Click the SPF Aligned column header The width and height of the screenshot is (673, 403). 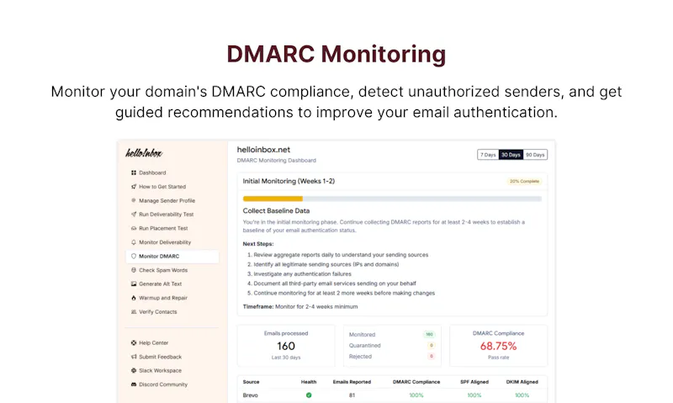point(474,382)
